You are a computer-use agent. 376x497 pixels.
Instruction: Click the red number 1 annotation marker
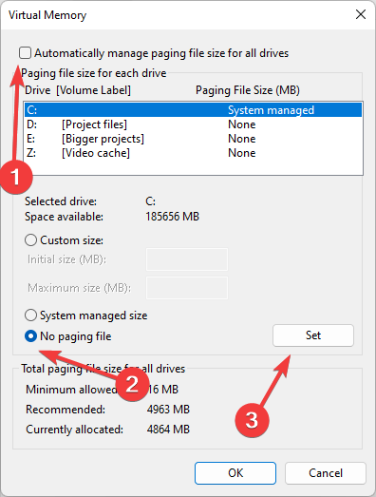coord(16,177)
